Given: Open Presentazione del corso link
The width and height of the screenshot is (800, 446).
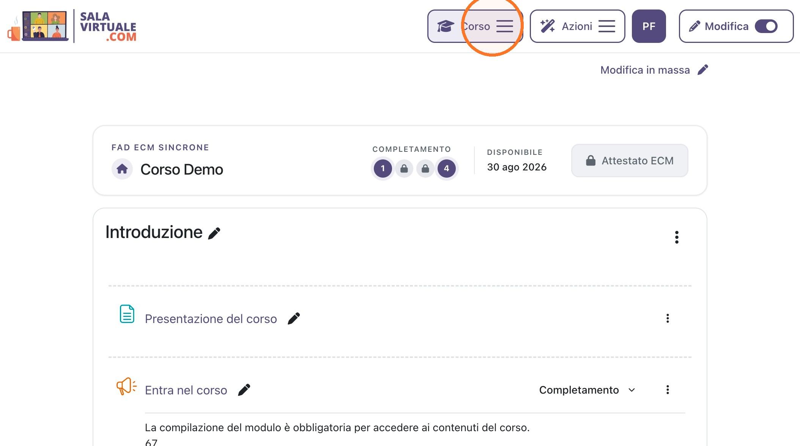Looking at the screenshot, I should pos(211,319).
